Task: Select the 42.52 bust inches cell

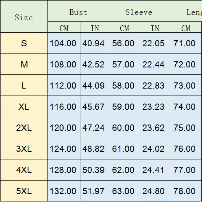Action: click(x=93, y=65)
